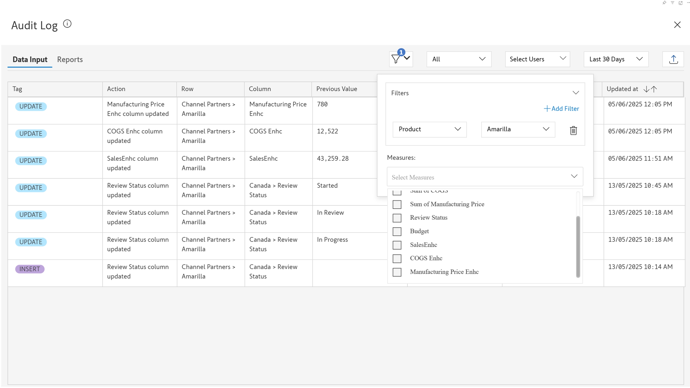Select the Data Input tab
Screen dimensions: 690x388
(30, 59)
